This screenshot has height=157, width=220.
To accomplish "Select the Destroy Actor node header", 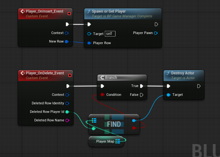I will tap(183, 73).
